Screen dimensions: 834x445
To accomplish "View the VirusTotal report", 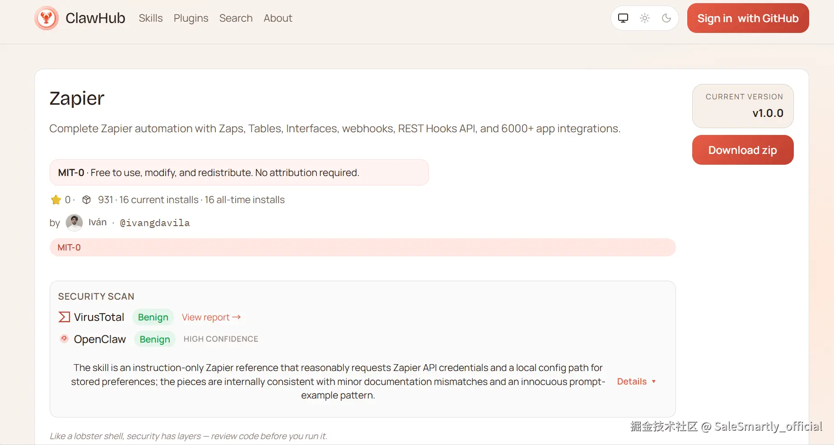I will tap(211, 317).
